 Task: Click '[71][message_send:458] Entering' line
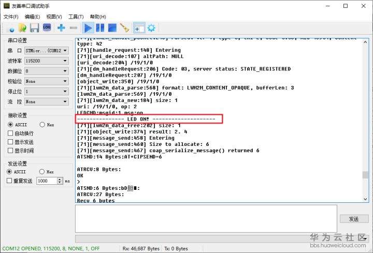click(125, 138)
